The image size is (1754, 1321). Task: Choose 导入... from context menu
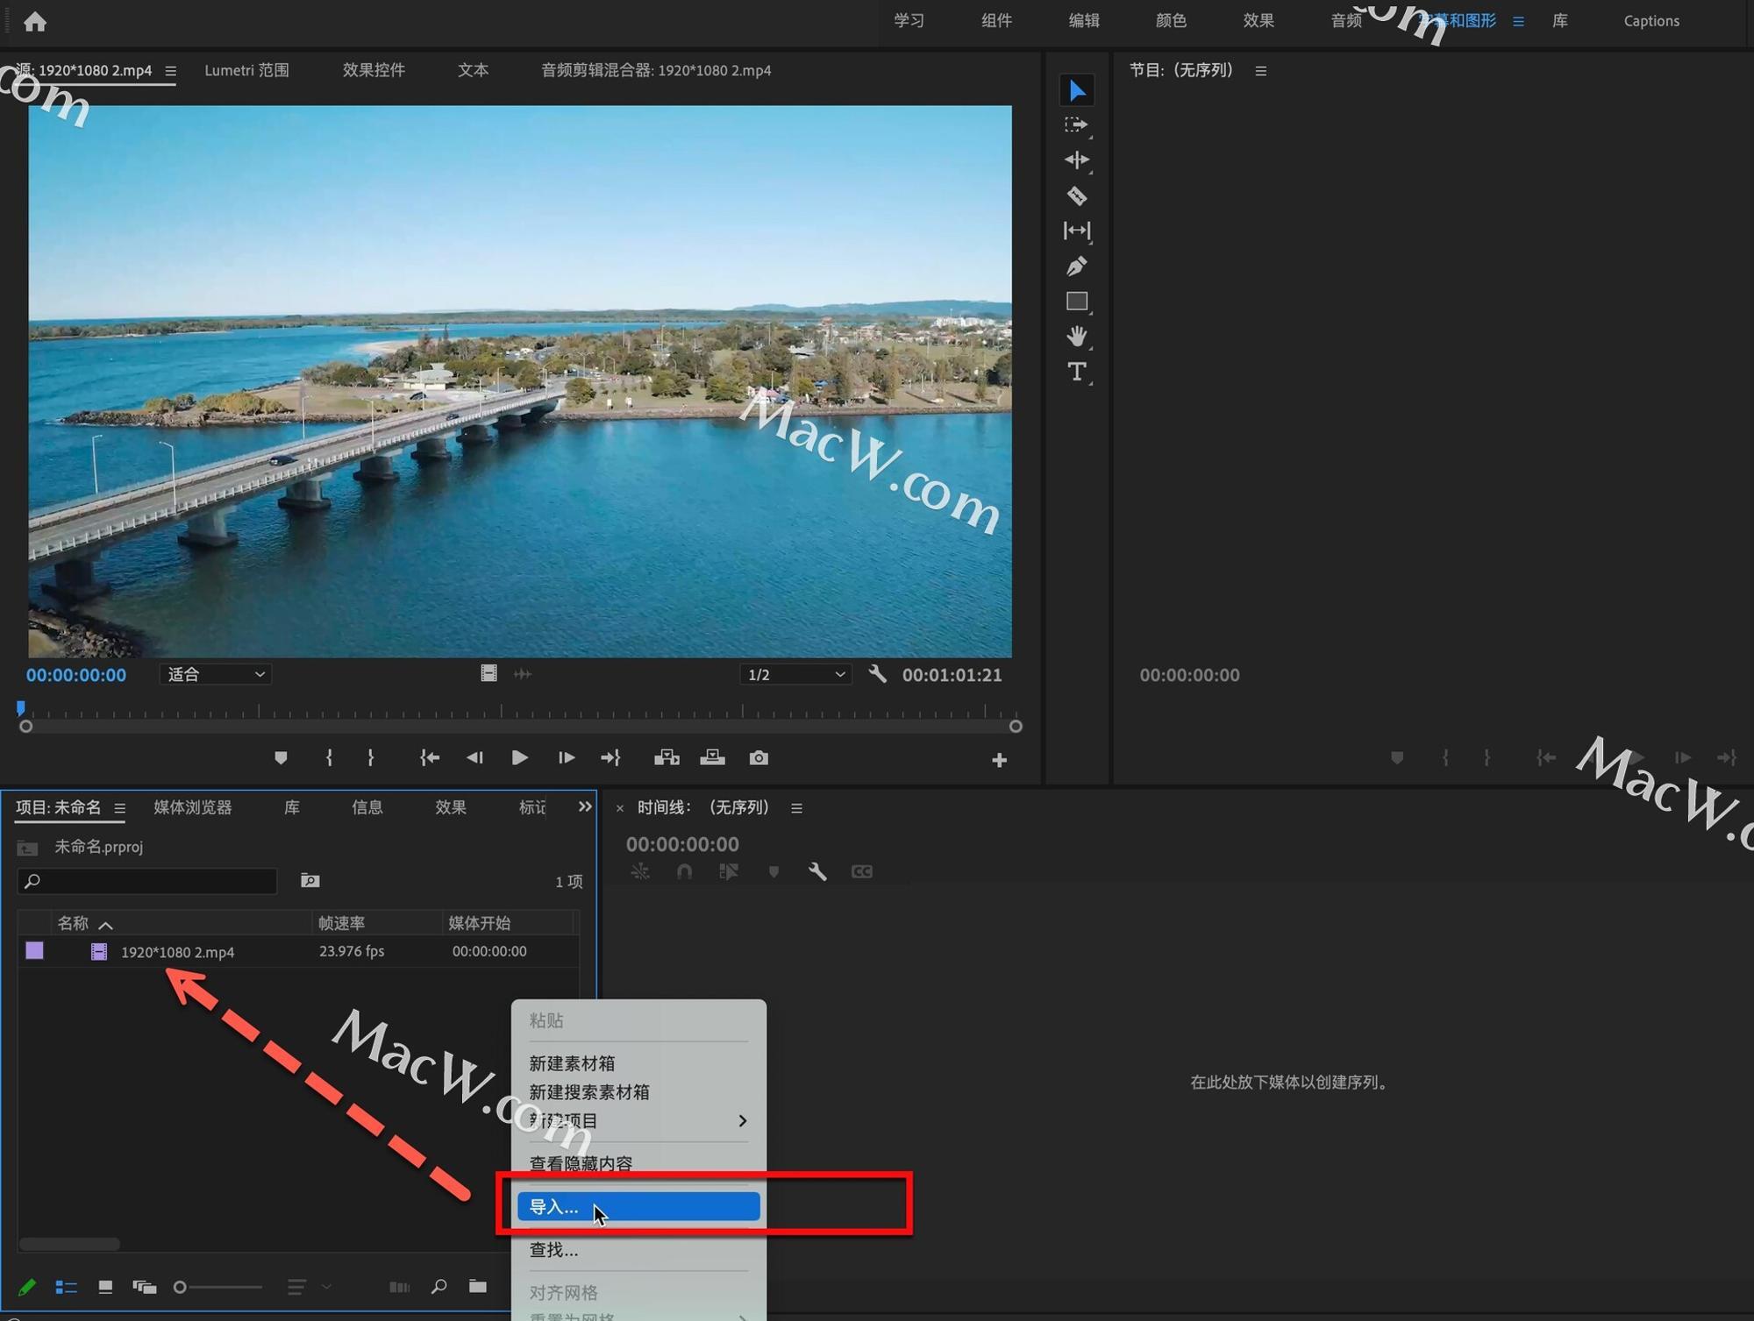(x=638, y=1206)
